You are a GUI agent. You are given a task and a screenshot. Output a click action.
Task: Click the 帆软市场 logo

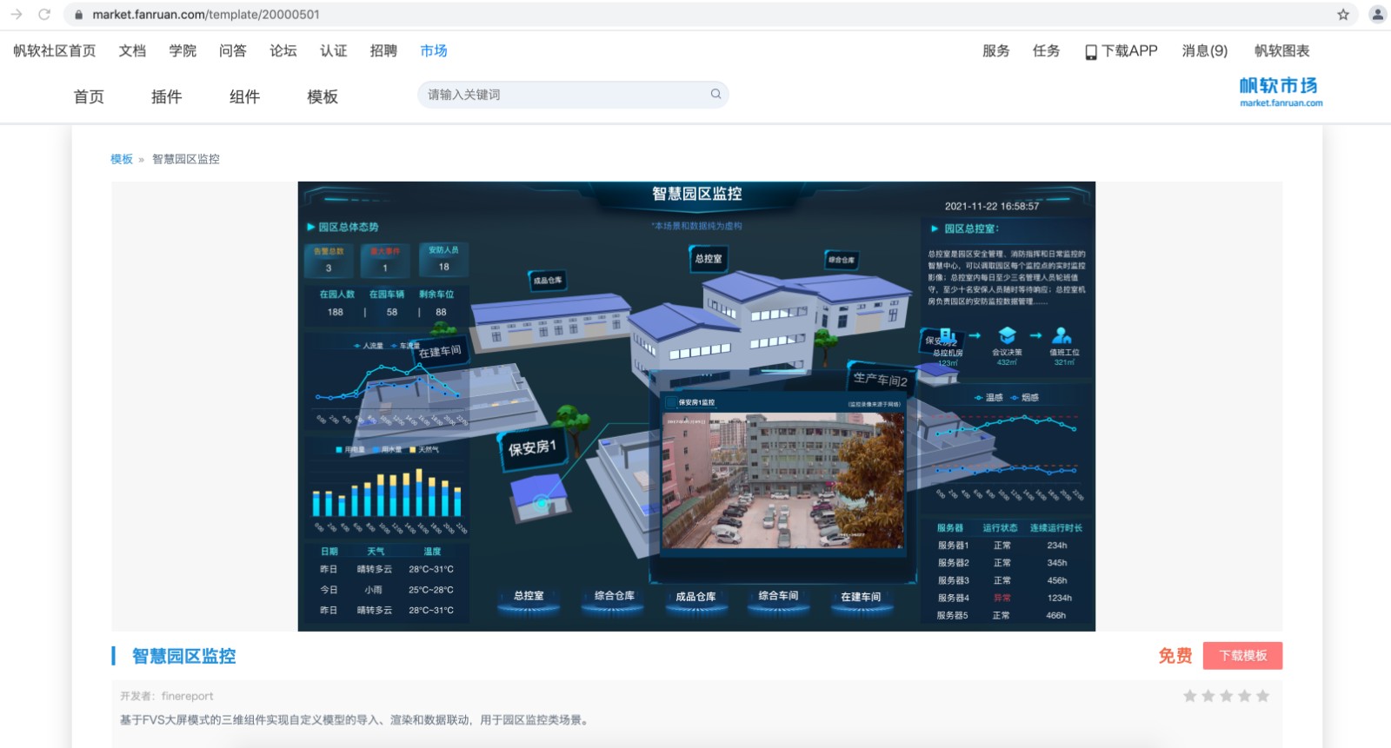click(x=1280, y=91)
